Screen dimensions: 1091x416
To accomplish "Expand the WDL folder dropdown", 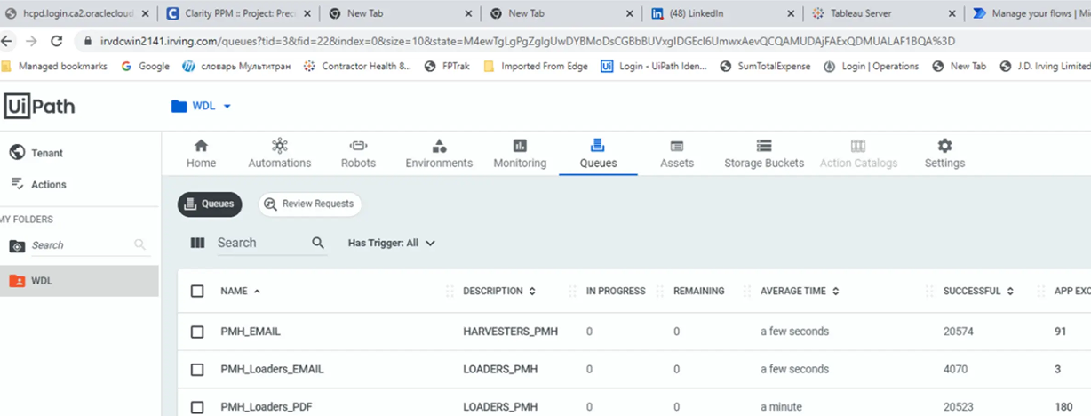I will [227, 107].
